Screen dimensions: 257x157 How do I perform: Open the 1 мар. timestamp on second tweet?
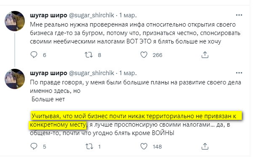pos(128,73)
